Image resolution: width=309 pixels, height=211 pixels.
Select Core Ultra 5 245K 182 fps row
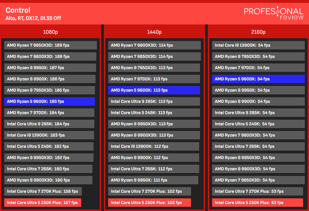(x=49, y=146)
